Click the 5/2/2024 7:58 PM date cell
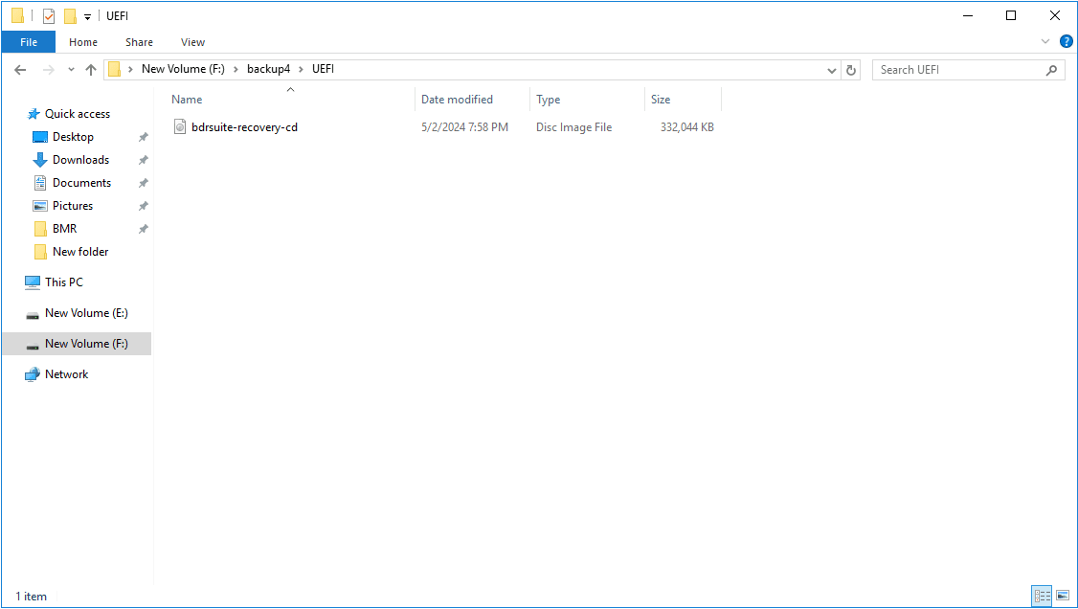 click(464, 127)
